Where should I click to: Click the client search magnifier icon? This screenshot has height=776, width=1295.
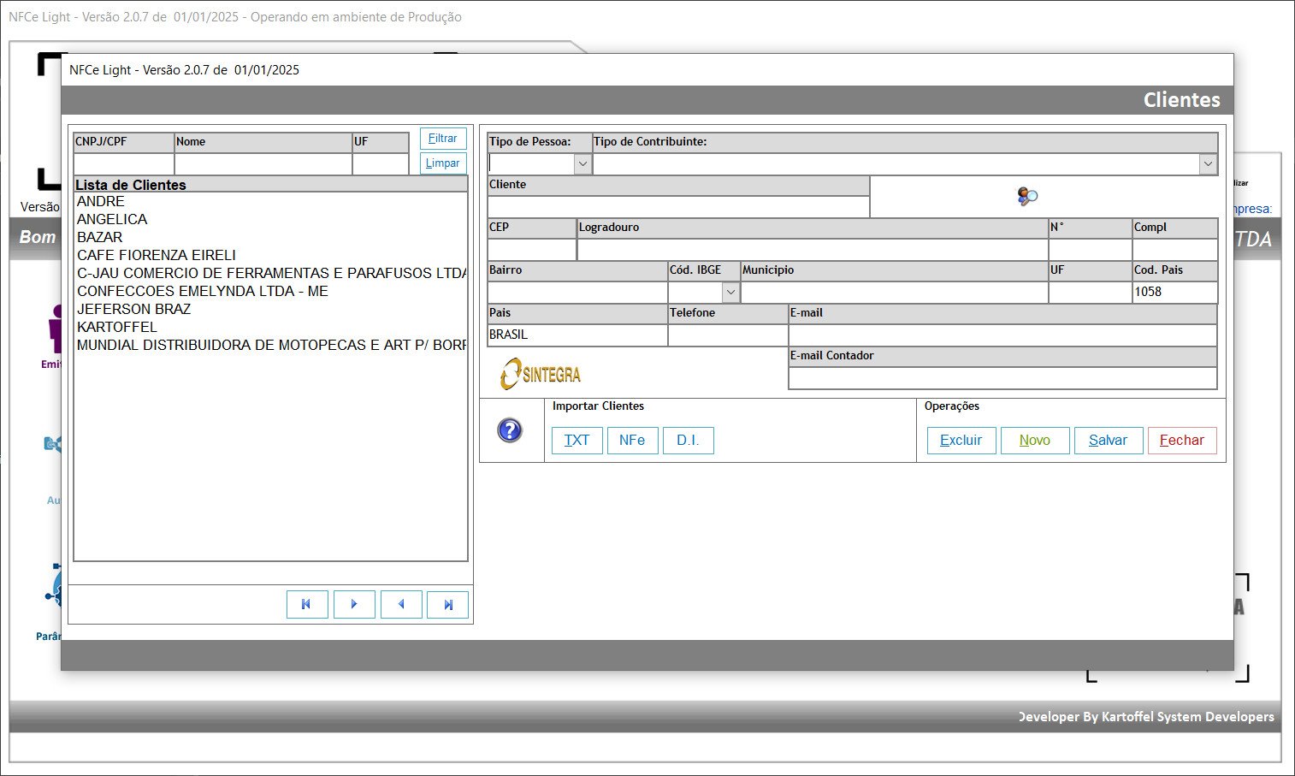click(x=1027, y=197)
